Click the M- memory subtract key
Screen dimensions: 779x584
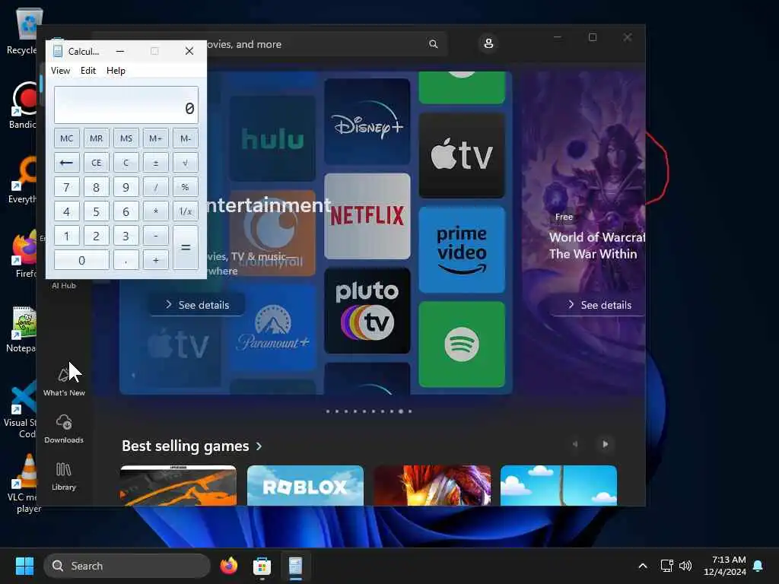[x=186, y=138]
